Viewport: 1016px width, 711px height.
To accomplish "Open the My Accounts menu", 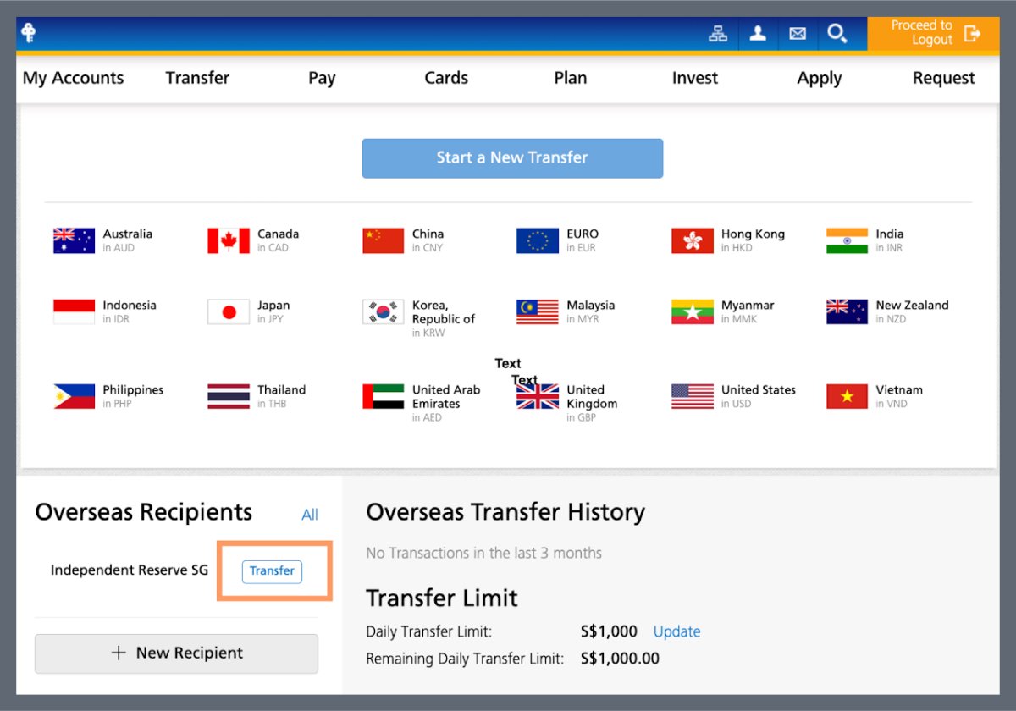I will pyautogui.click(x=73, y=78).
